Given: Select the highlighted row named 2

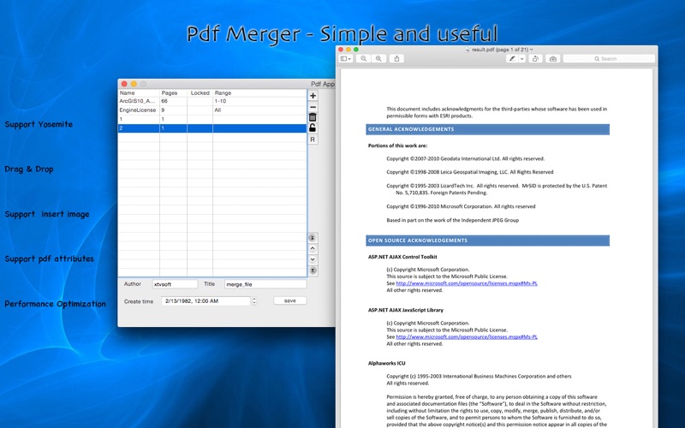Looking at the screenshot, I should tap(212, 128).
